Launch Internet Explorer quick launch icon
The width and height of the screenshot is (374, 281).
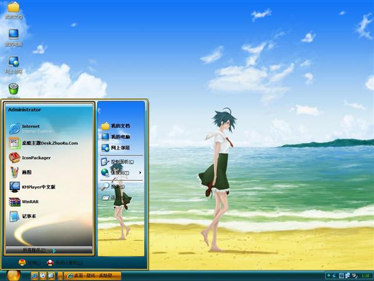tap(34, 276)
